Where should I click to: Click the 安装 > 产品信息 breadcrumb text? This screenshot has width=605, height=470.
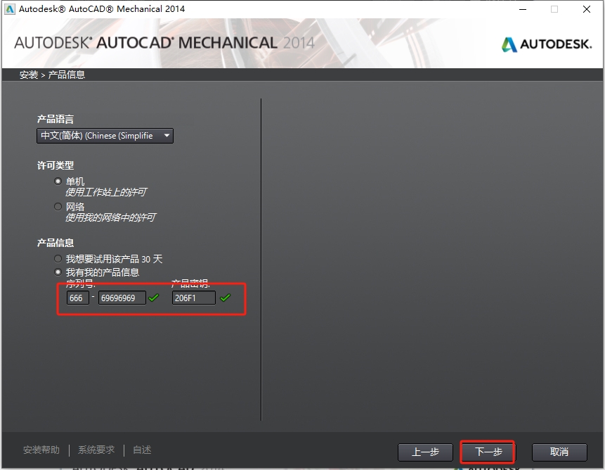click(x=52, y=75)
